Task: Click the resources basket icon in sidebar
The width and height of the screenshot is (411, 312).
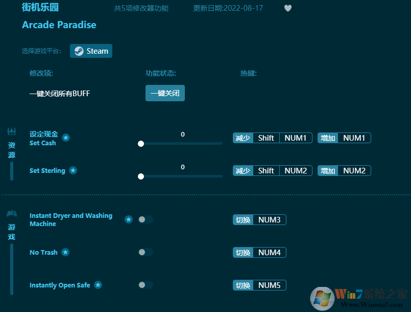Action: click(12, 131)
